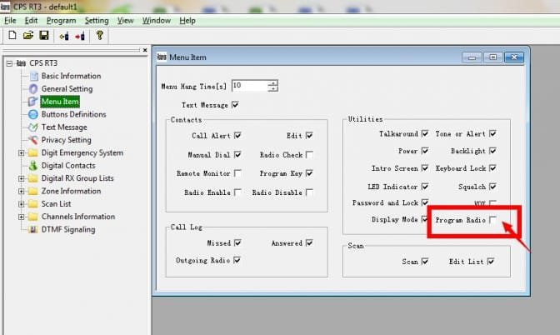Click the Digital RX Group Lists folder icon
This screenshot has height=335, width=560.
tap(32, 178)
